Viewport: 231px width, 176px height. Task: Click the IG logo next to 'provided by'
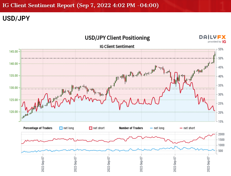point(224,42)
